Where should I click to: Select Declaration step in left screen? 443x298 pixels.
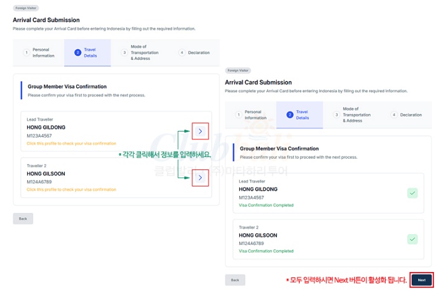pos(195,52)
